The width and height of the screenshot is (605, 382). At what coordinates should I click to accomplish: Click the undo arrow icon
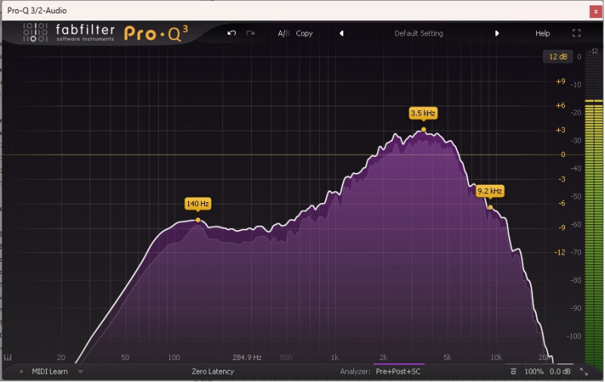click(231, 33)
